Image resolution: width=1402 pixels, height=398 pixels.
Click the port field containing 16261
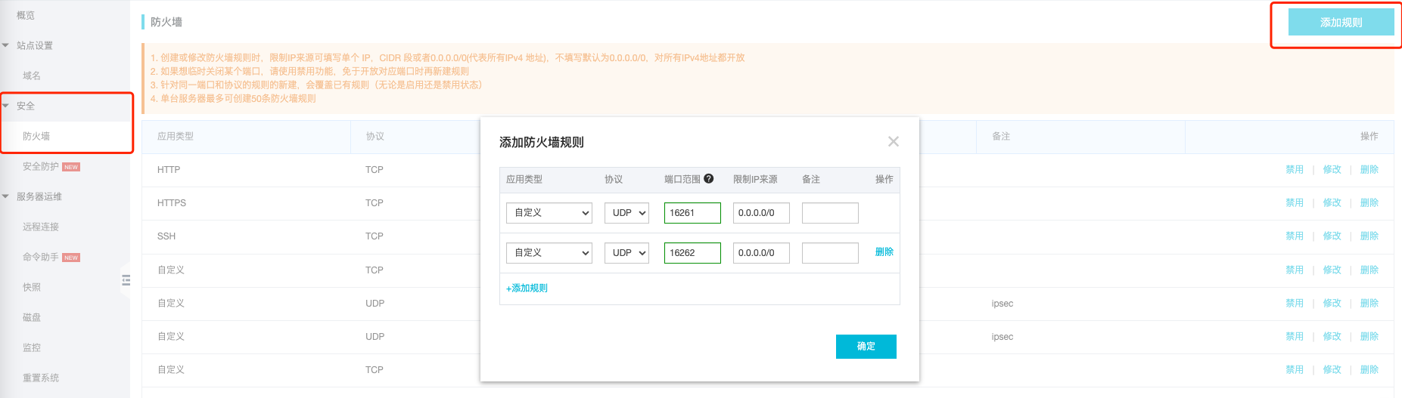[692, 213]
